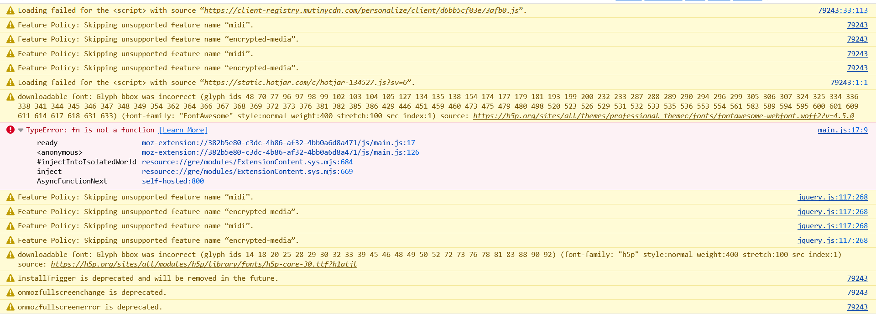Open the h5p-core-30.ttf font source link
This screenshot has width=876, height=314.
204,264
